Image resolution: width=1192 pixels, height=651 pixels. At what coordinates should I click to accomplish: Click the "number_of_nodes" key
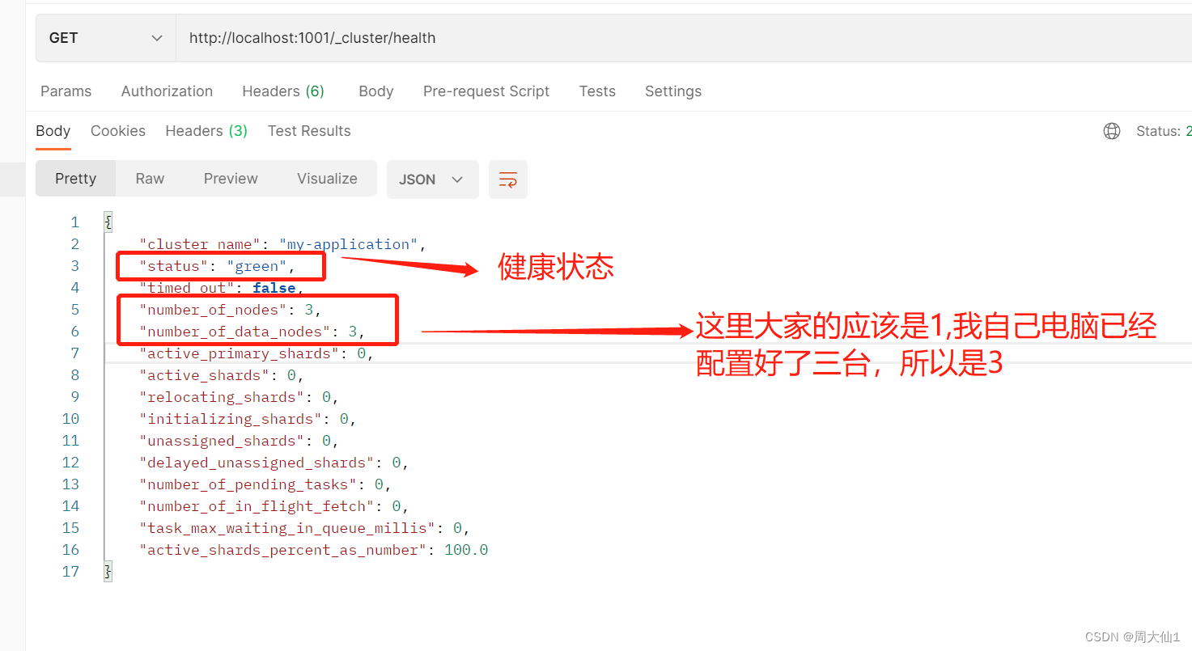(214, 310)
